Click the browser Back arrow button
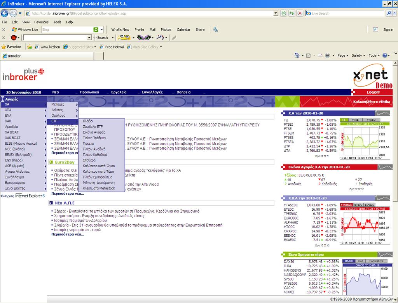 [x=5, y=13]
